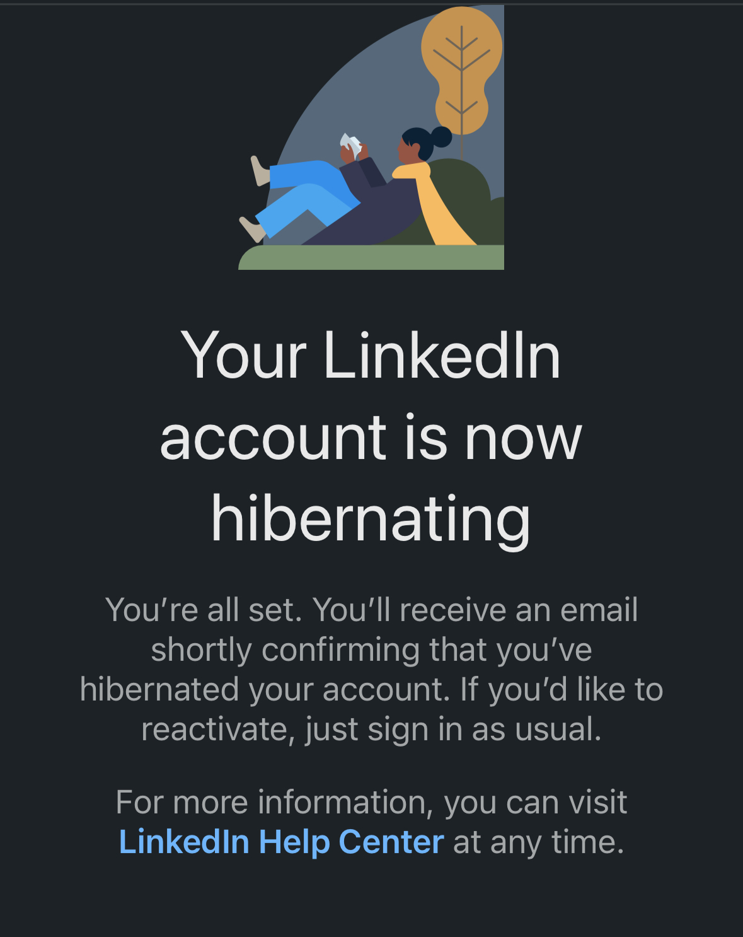Click the "For more information, you can visit" text
The image size is (743, 937).
click(371, 803)
